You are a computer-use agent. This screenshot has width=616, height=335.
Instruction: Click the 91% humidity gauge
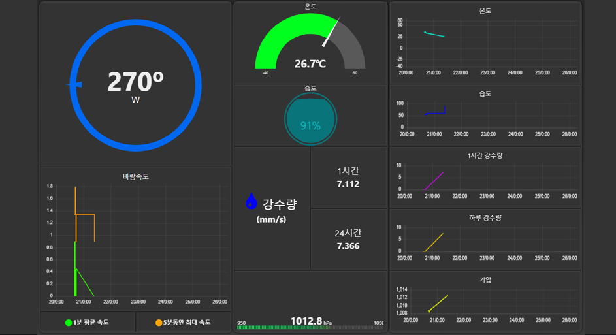[310, 119]
